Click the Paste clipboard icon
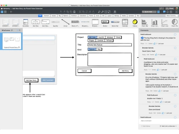The image size is (179, 134). tap(74, 12)
